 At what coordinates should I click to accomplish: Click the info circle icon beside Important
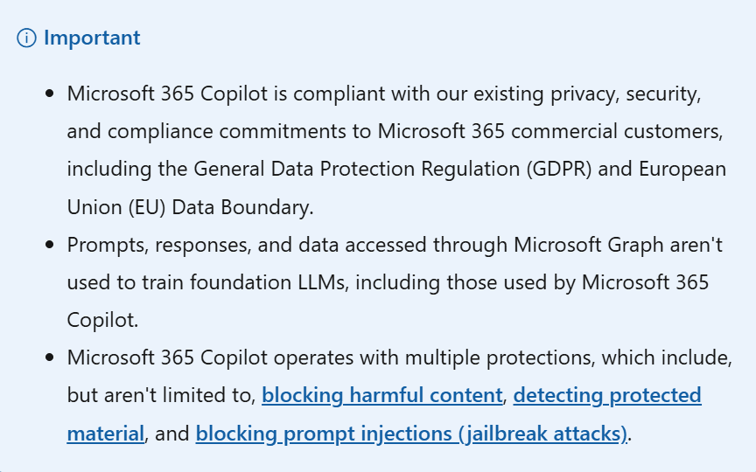[x=26, y=38]
